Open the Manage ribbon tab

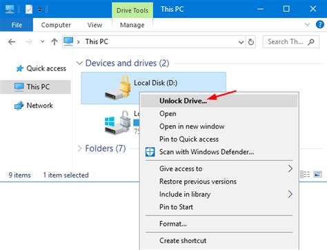pyautogui.click(x=132, y=25)
